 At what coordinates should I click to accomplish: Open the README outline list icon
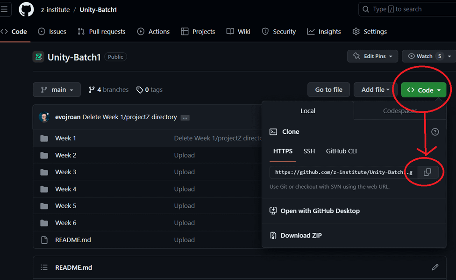tap(44, 267)
